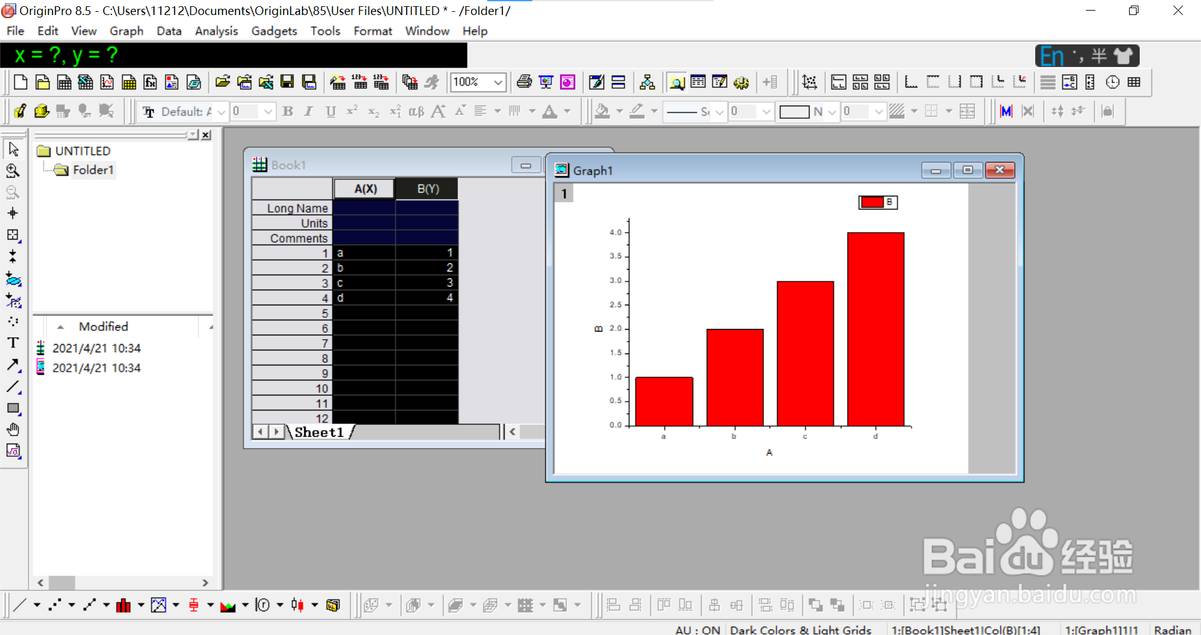Select Folder1 in Project Explorer
The height and width of the screenshot is (635, 1201).
coord(93,170)
